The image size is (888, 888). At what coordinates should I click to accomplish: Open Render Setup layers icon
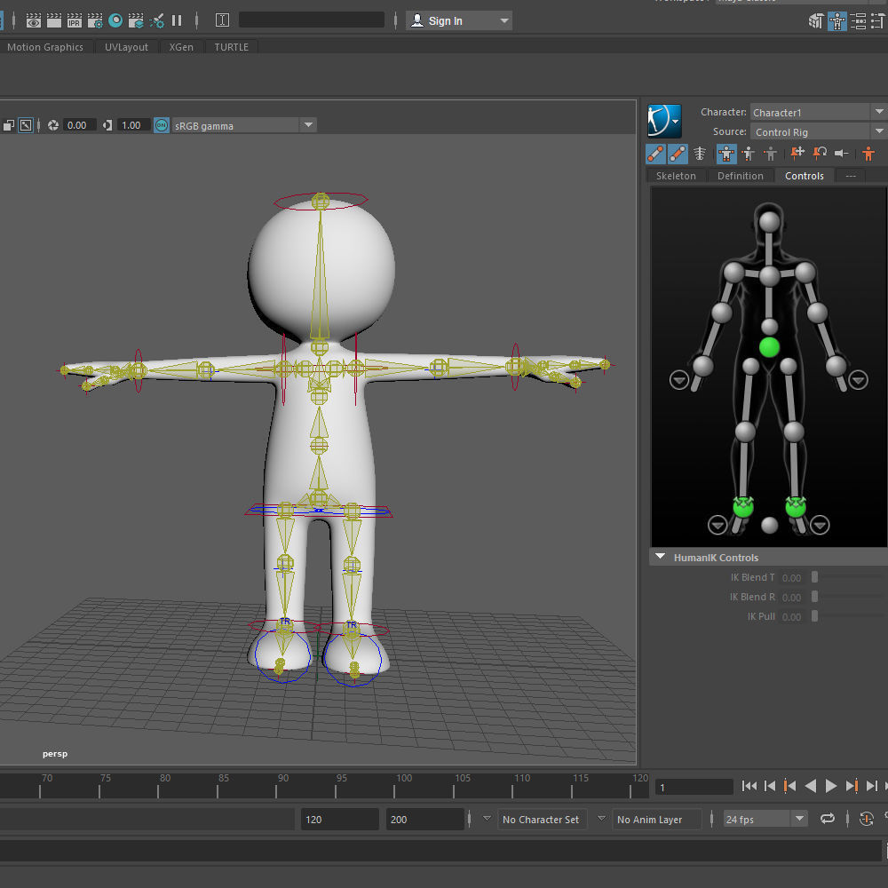(136, 21)
